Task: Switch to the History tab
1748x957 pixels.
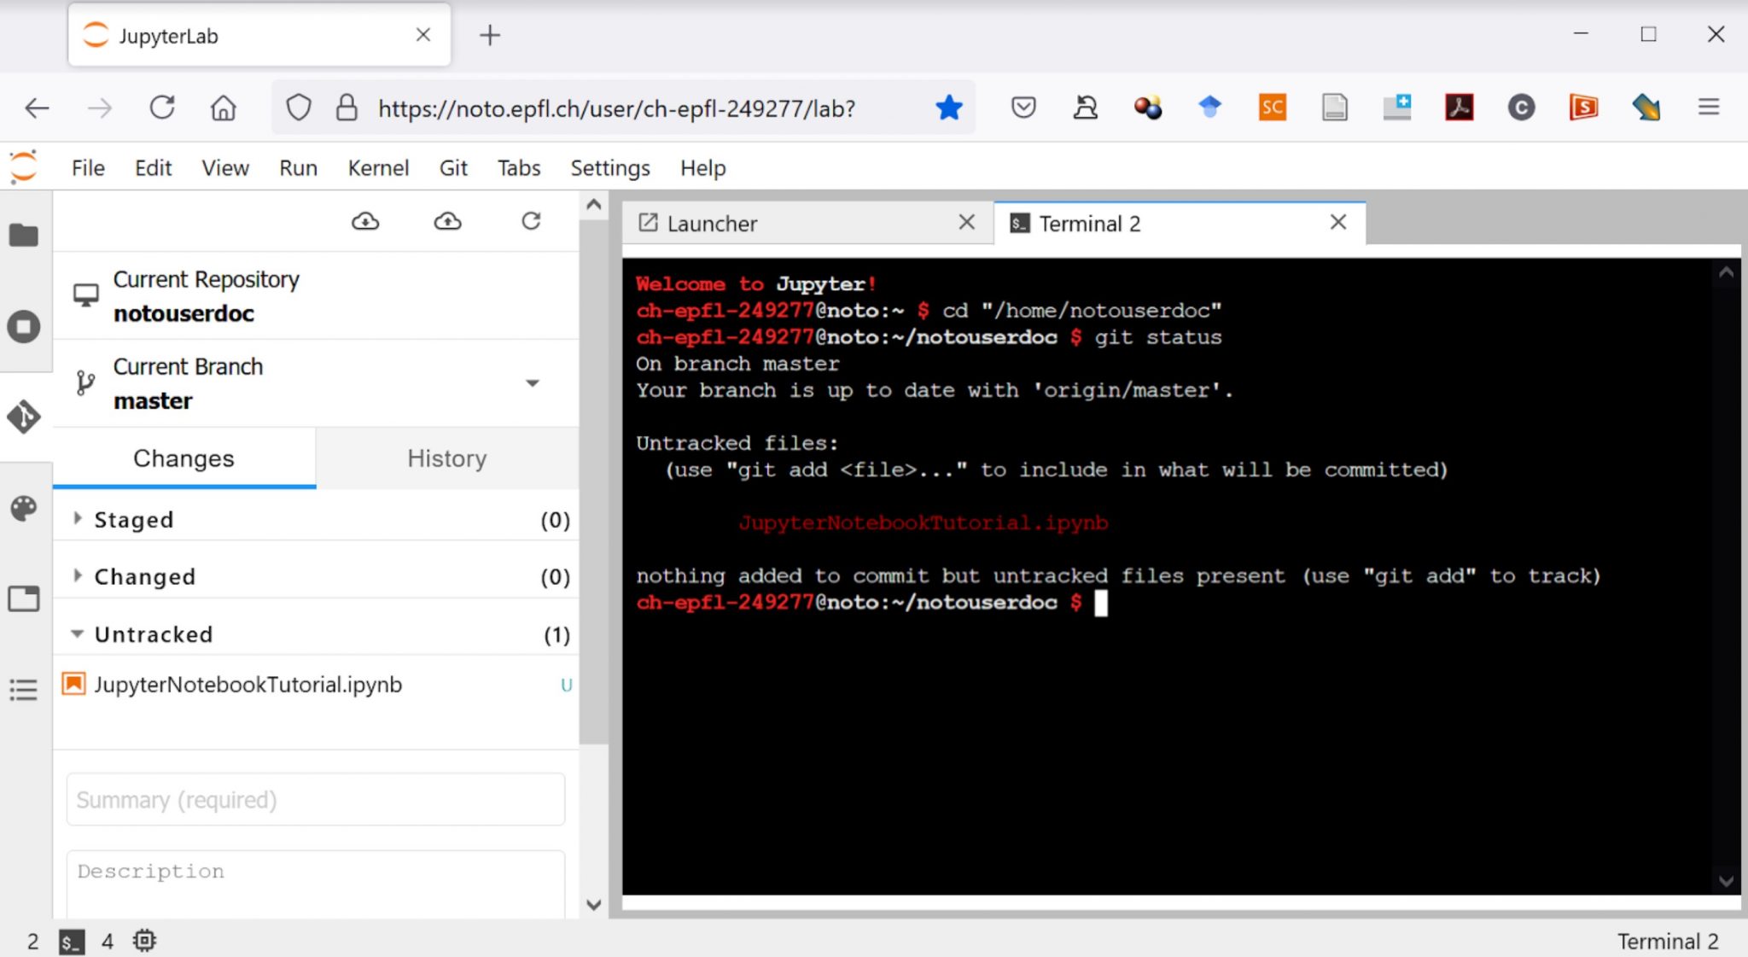Action: (x=446, y=458)
